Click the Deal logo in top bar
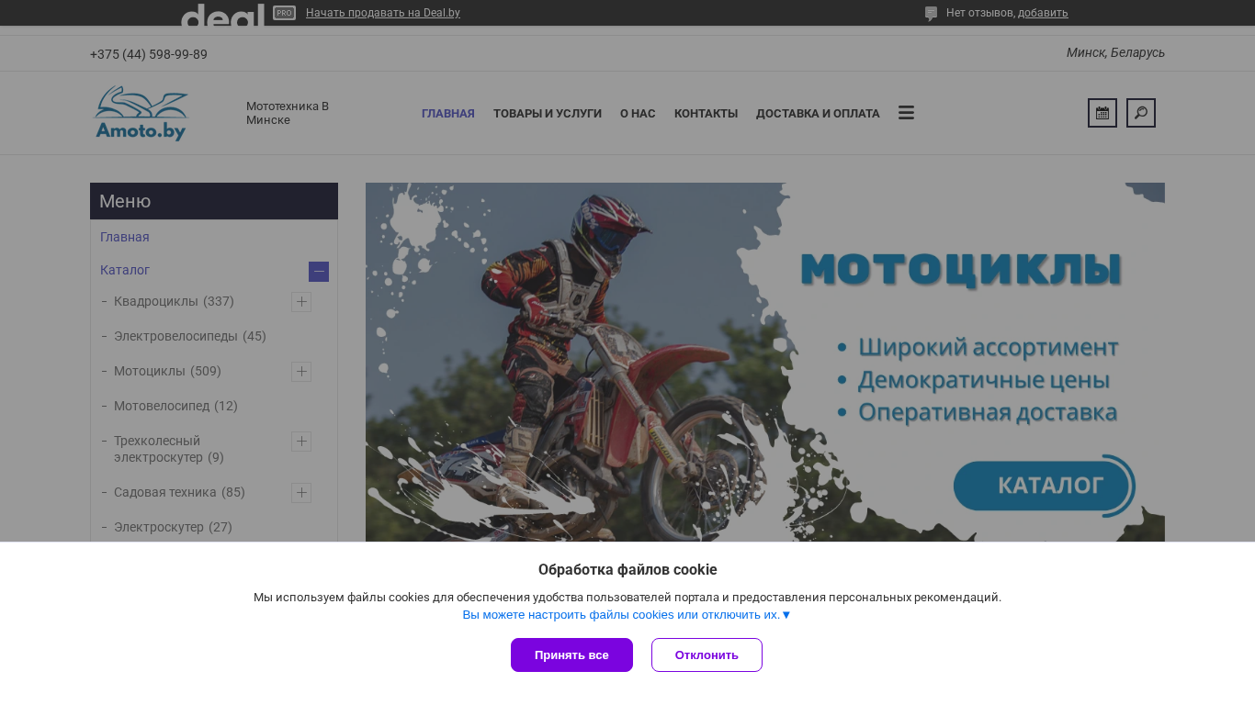 222,14
